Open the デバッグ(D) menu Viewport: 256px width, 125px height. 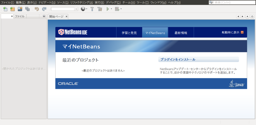tap(113, 2)
